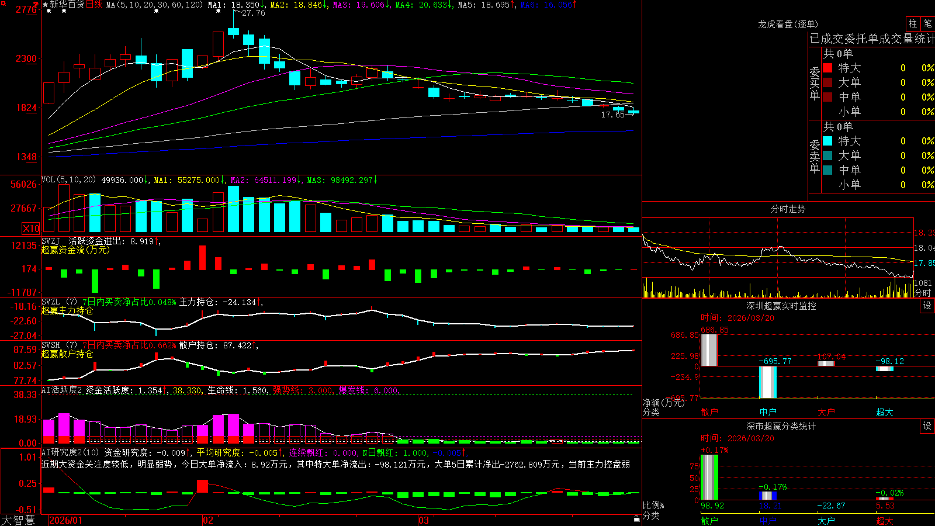Click the 98.92 散户 bar in 深市超赢分类统计
The height and width of the screenshot is (526, 935).
tap(709, 477)
